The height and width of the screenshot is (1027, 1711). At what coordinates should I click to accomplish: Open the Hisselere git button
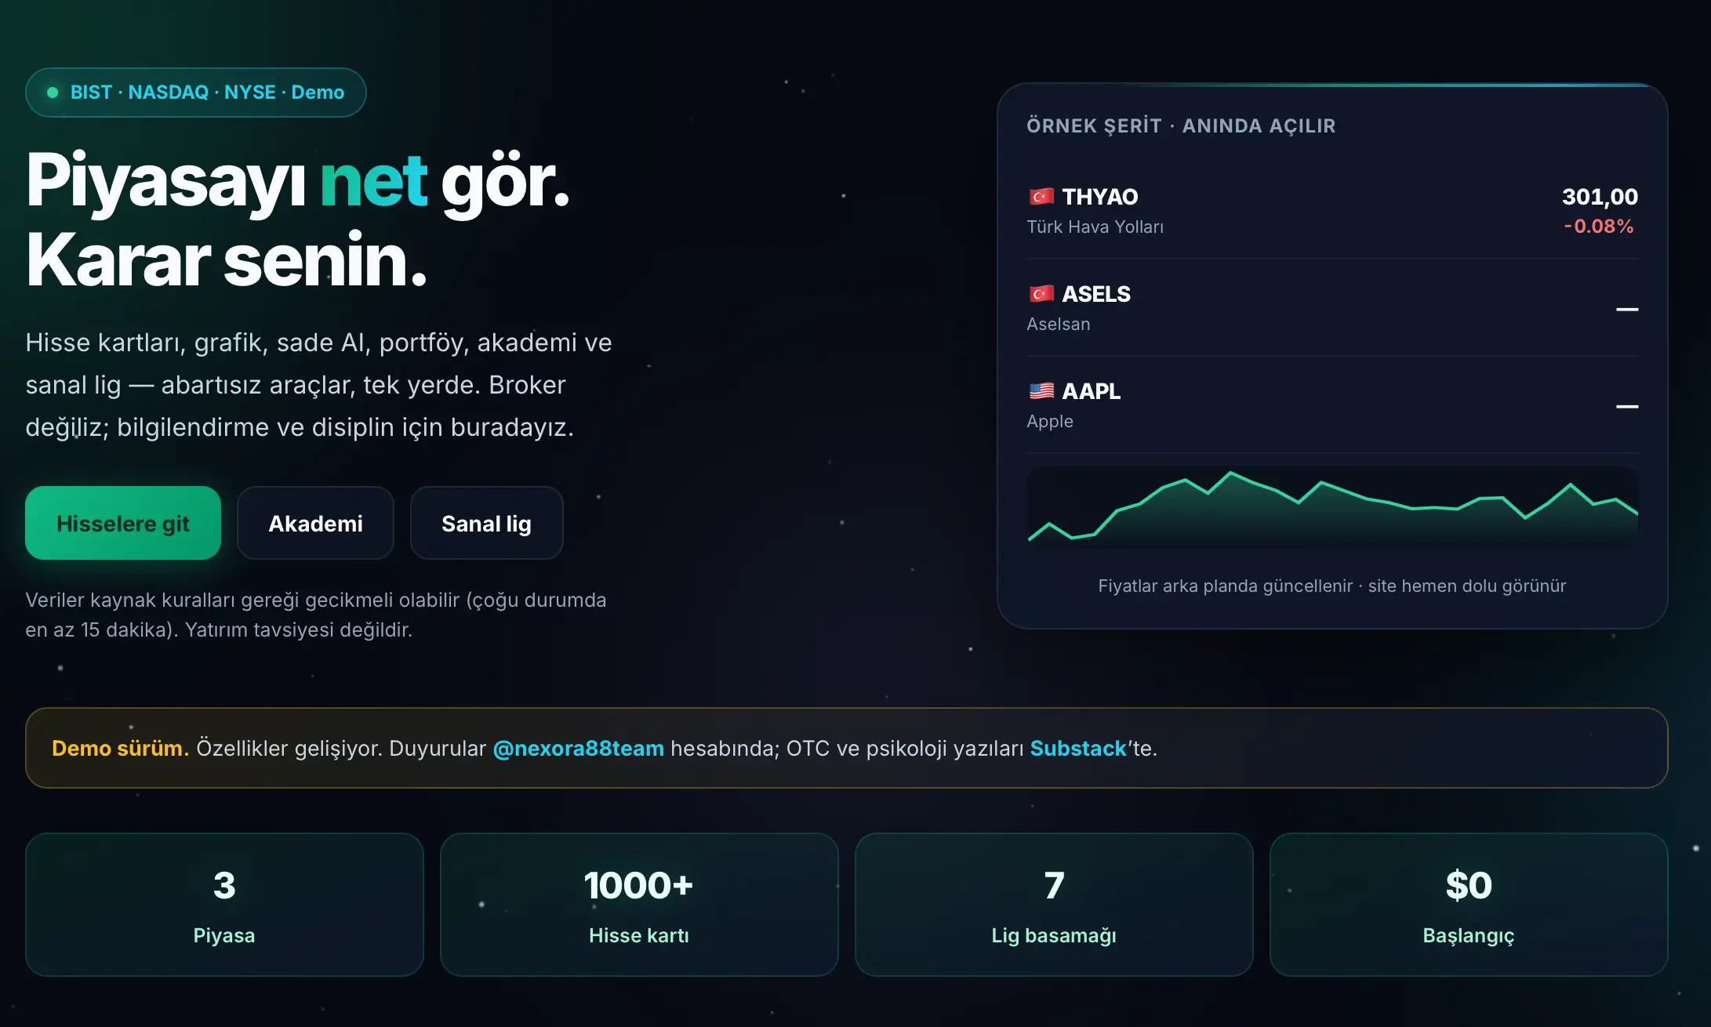(123, 523)
